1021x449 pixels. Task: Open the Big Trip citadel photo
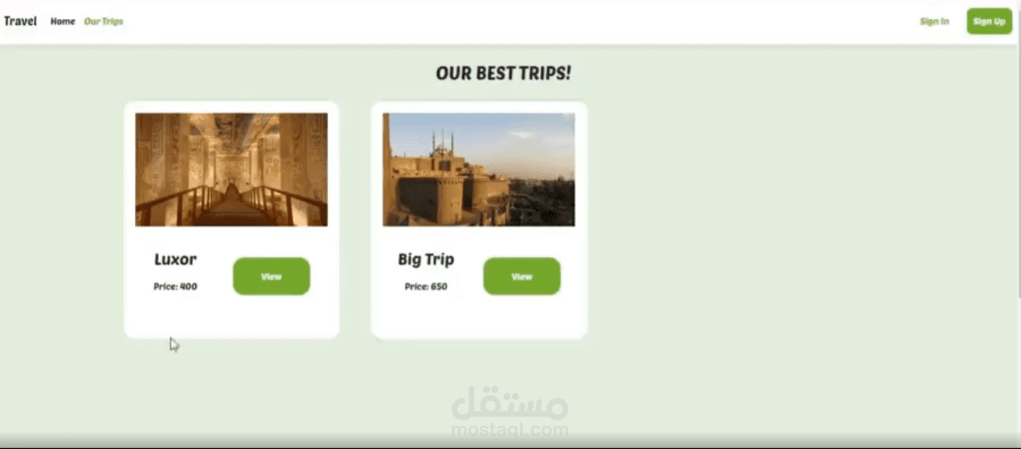click(x=479, y=170)
